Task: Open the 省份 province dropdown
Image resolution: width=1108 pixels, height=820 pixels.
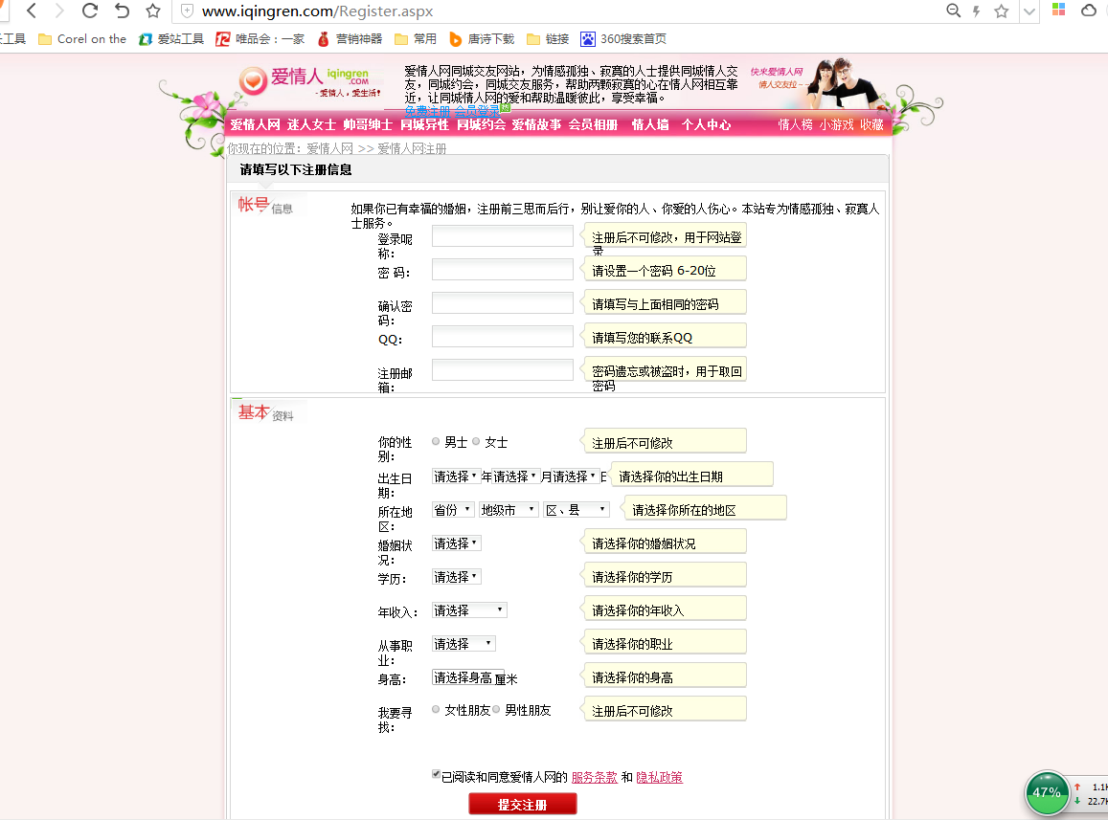Action: pos(451,509)
